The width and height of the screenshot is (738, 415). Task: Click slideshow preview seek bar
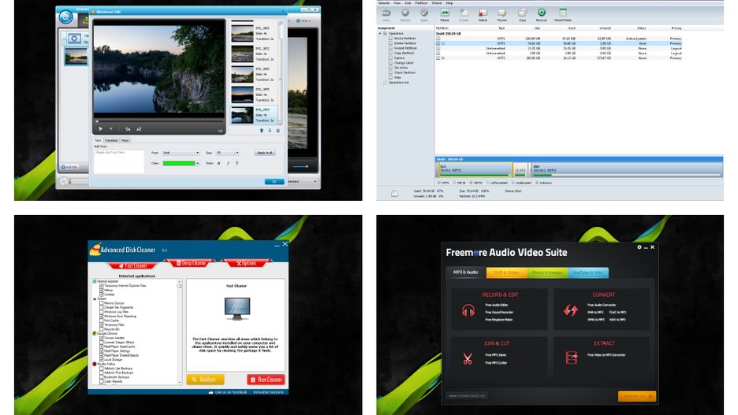(x=159, y=121)
